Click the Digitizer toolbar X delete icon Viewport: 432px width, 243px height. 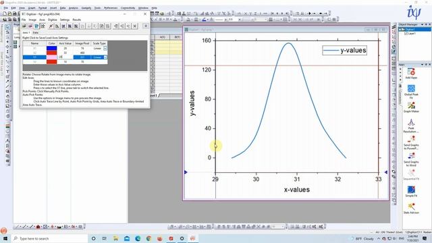pos(135,26)
